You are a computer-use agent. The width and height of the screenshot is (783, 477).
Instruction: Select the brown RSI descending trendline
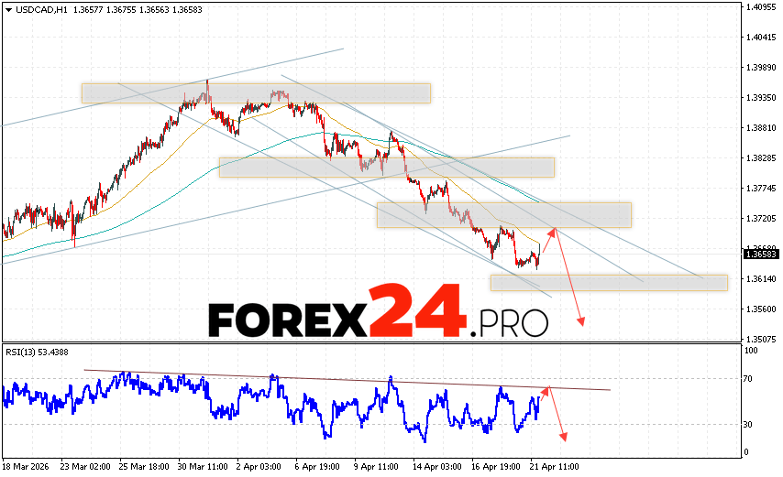click(348, 380)
